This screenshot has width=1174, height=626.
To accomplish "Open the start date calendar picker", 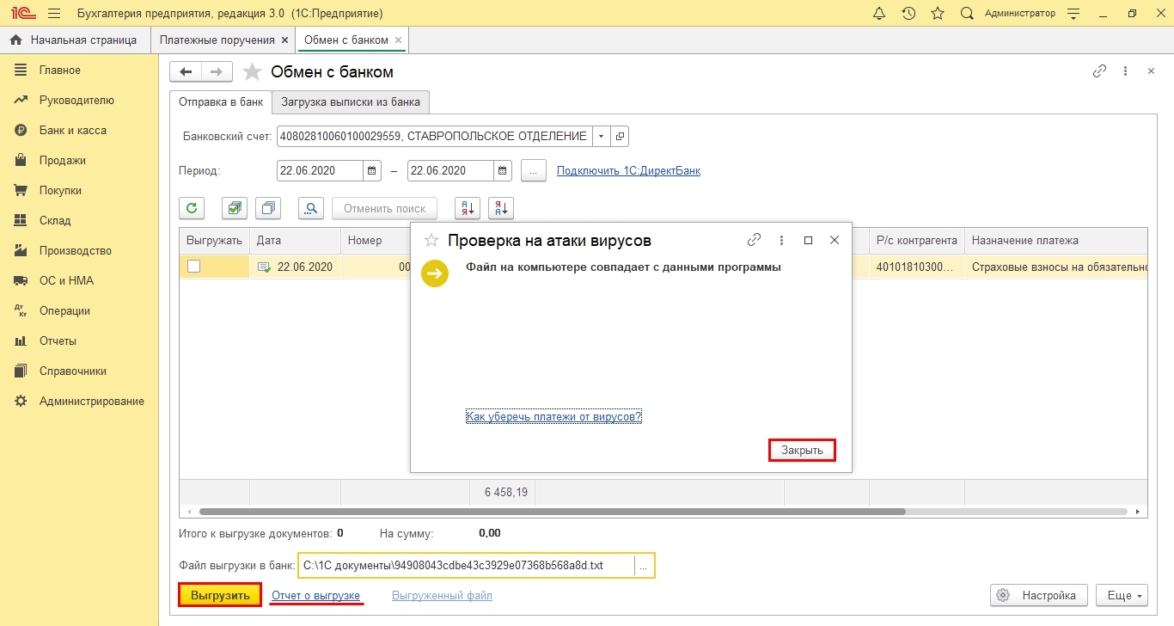I will pos(371,171).
